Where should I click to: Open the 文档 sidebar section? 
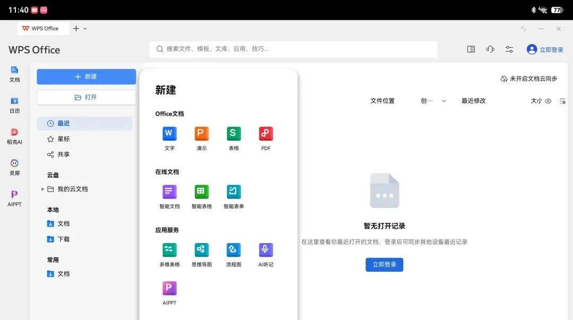(x=15, y=74)
